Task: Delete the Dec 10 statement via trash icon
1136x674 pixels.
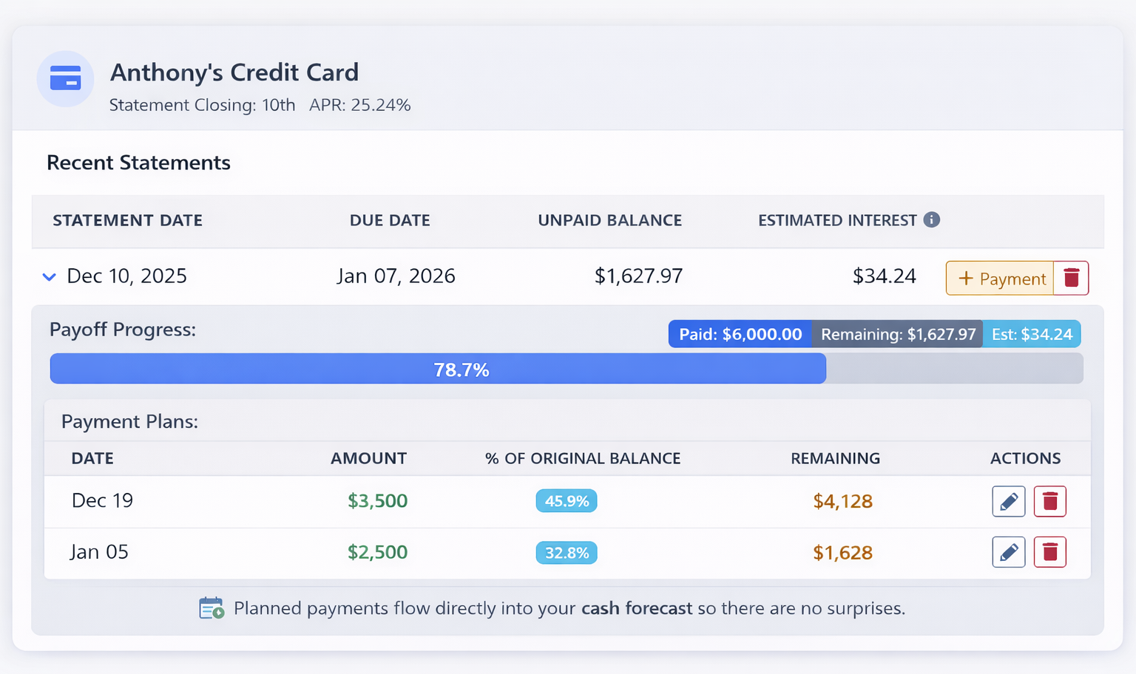Action: (1071, 277)
